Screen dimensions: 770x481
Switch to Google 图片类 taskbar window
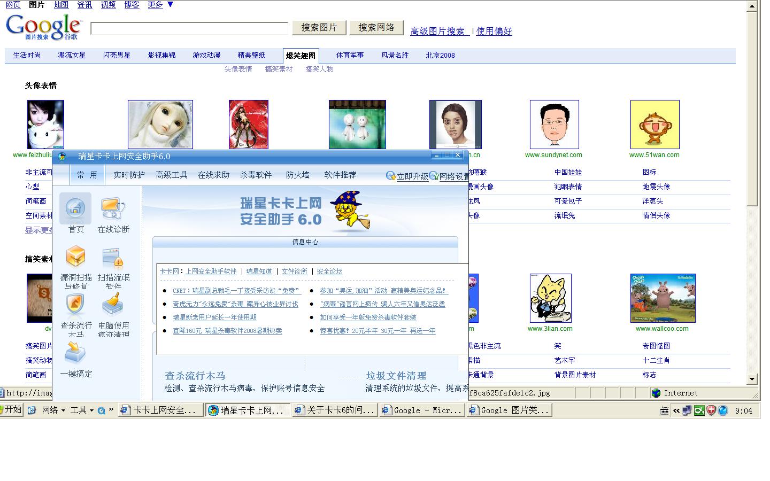[510, 410]
